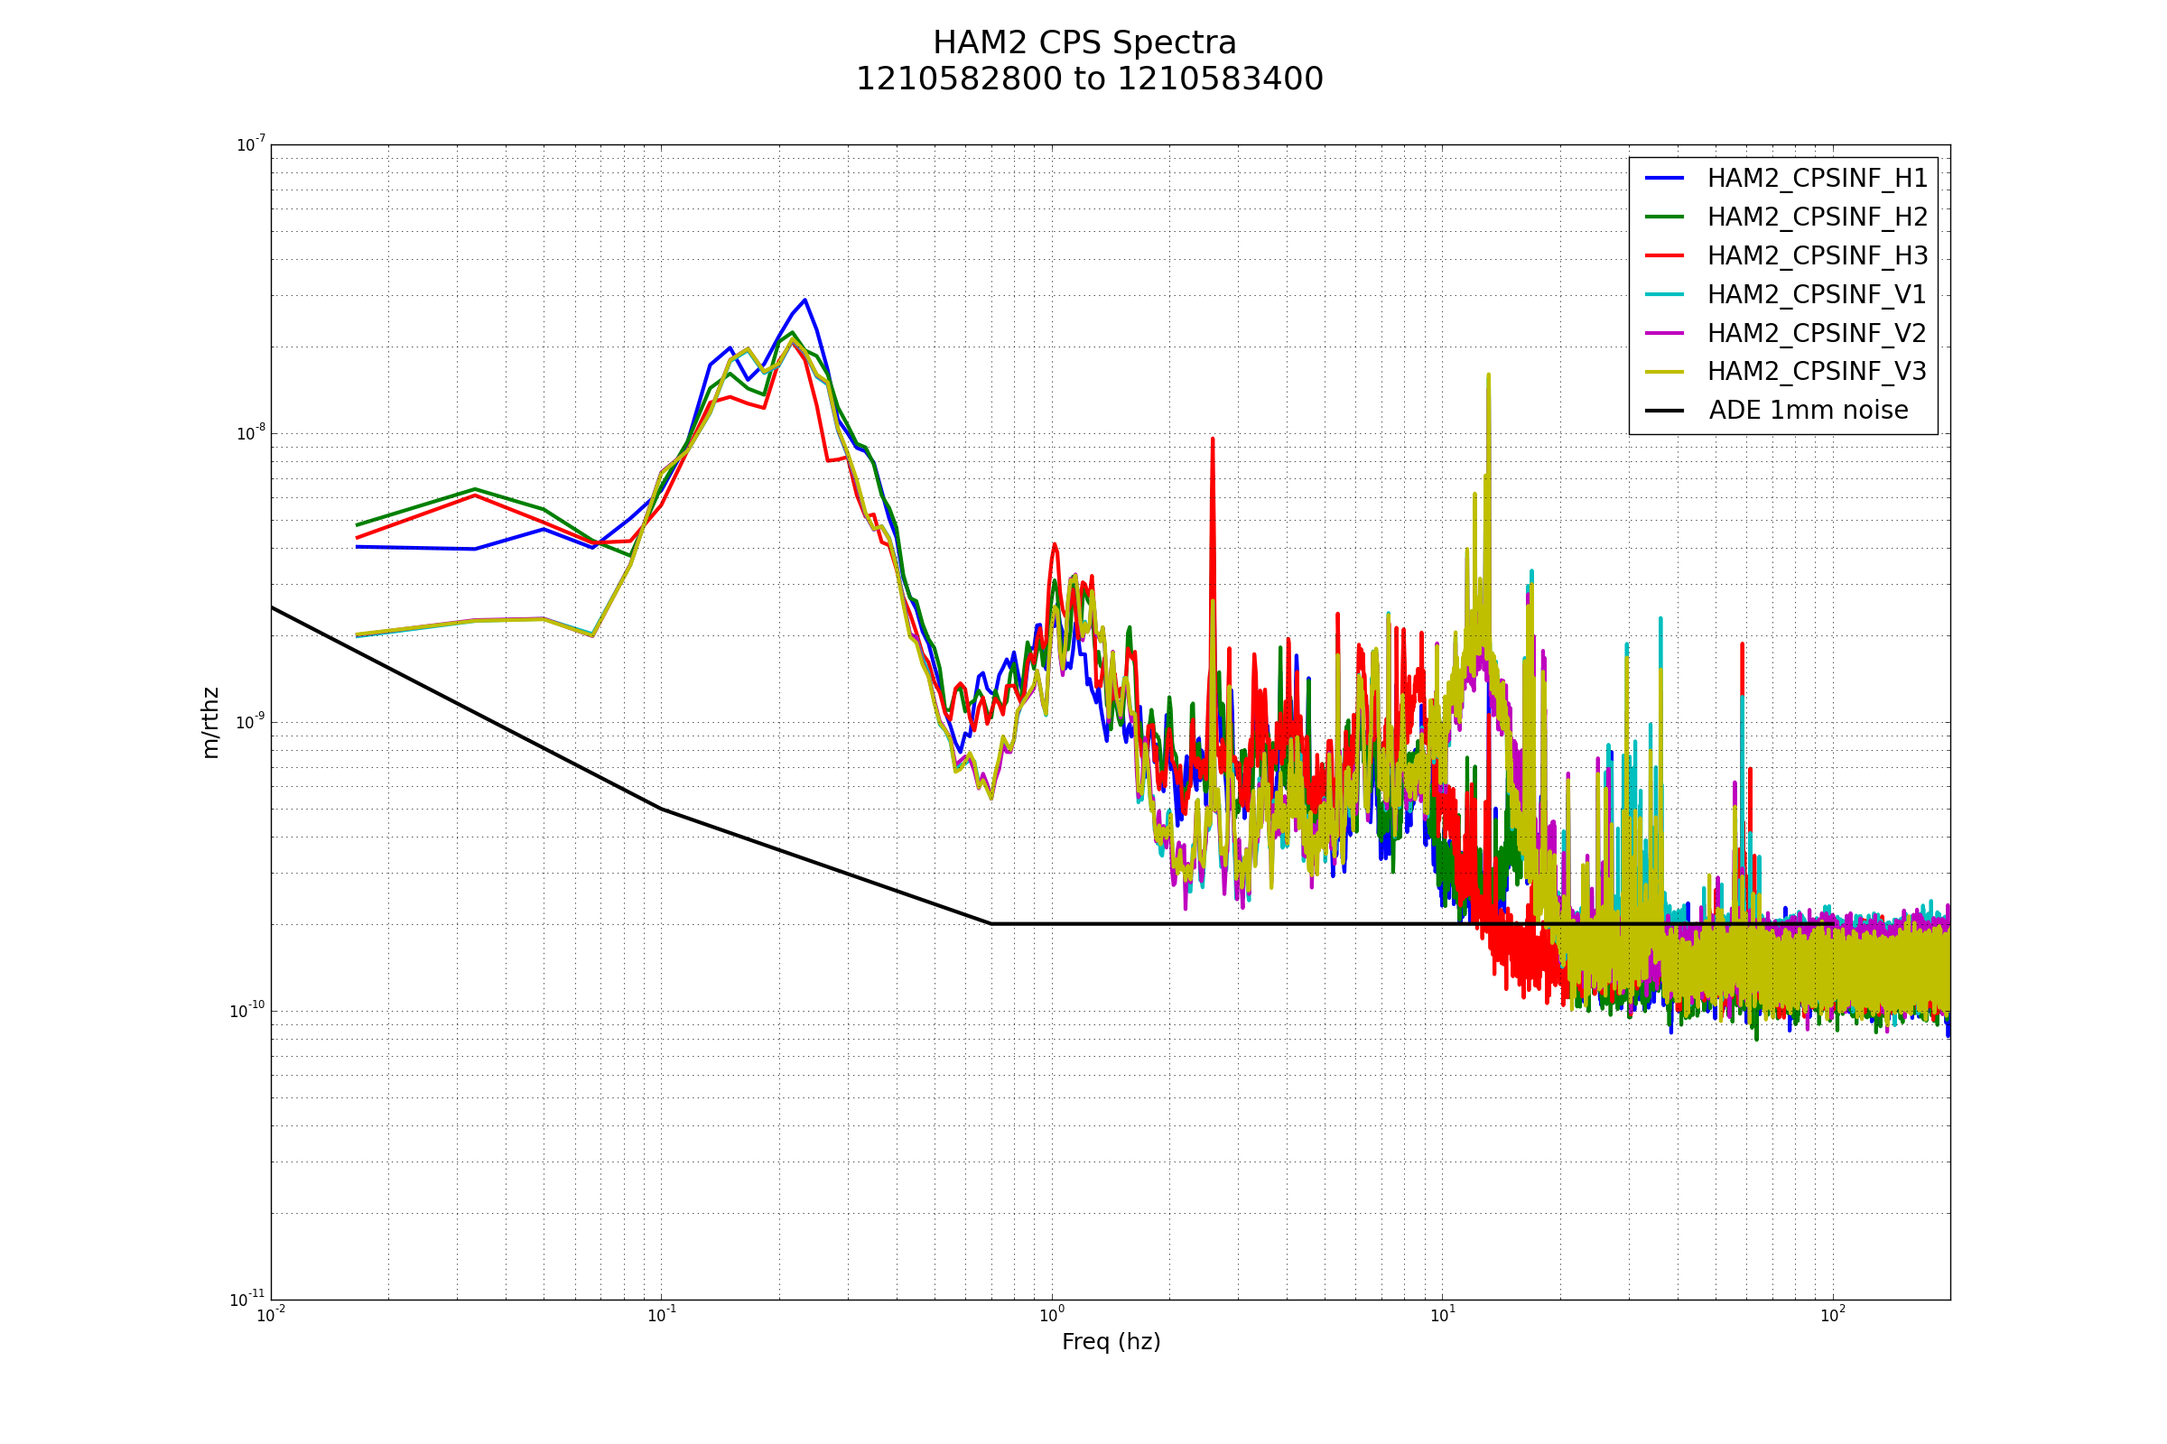Click the HAM2_CPSINF_V1 legend label
Screen dimensions: 2167x1444
click(1817, 295)
